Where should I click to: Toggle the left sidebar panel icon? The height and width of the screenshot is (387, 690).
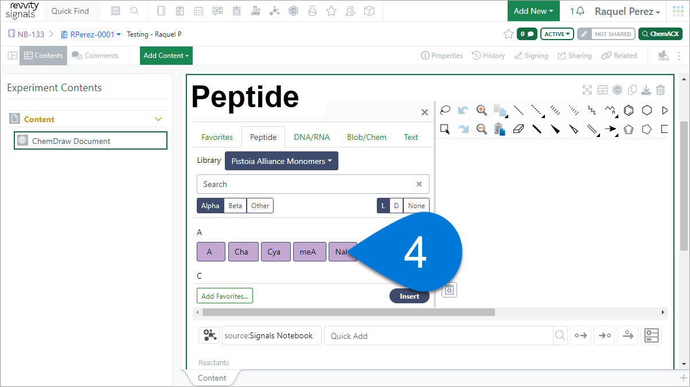(x=12, y=56)
